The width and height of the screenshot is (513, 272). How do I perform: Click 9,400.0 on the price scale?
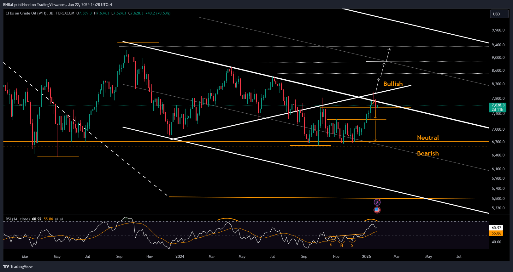coord(498,45)
